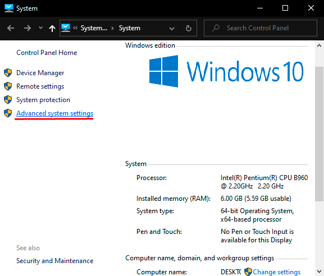Screen dimensions: 324x276
Task: Click the 6.00 GB (5.59 GB usable) text
Action: tap(256, 199)
